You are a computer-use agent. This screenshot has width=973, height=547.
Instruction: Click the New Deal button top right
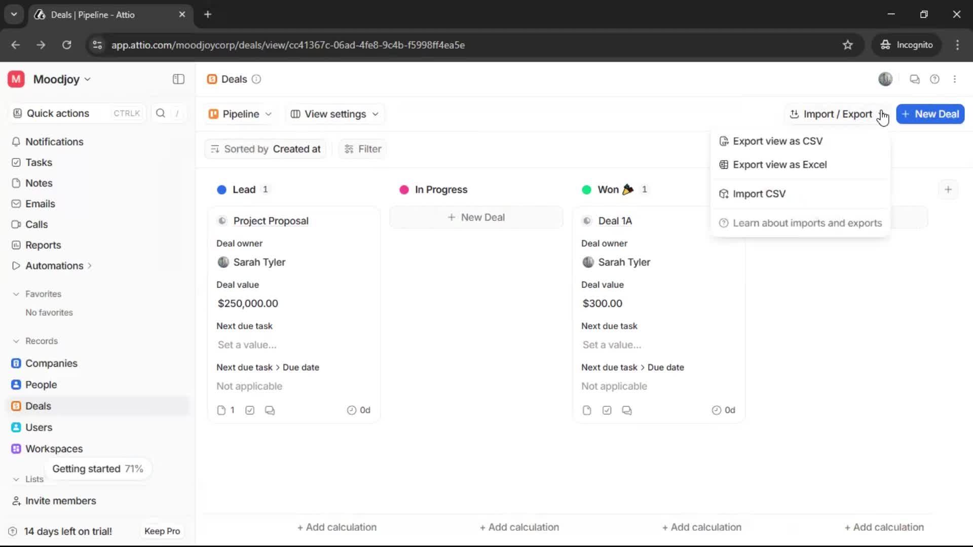pyautogui.click(x=930, y=114)
